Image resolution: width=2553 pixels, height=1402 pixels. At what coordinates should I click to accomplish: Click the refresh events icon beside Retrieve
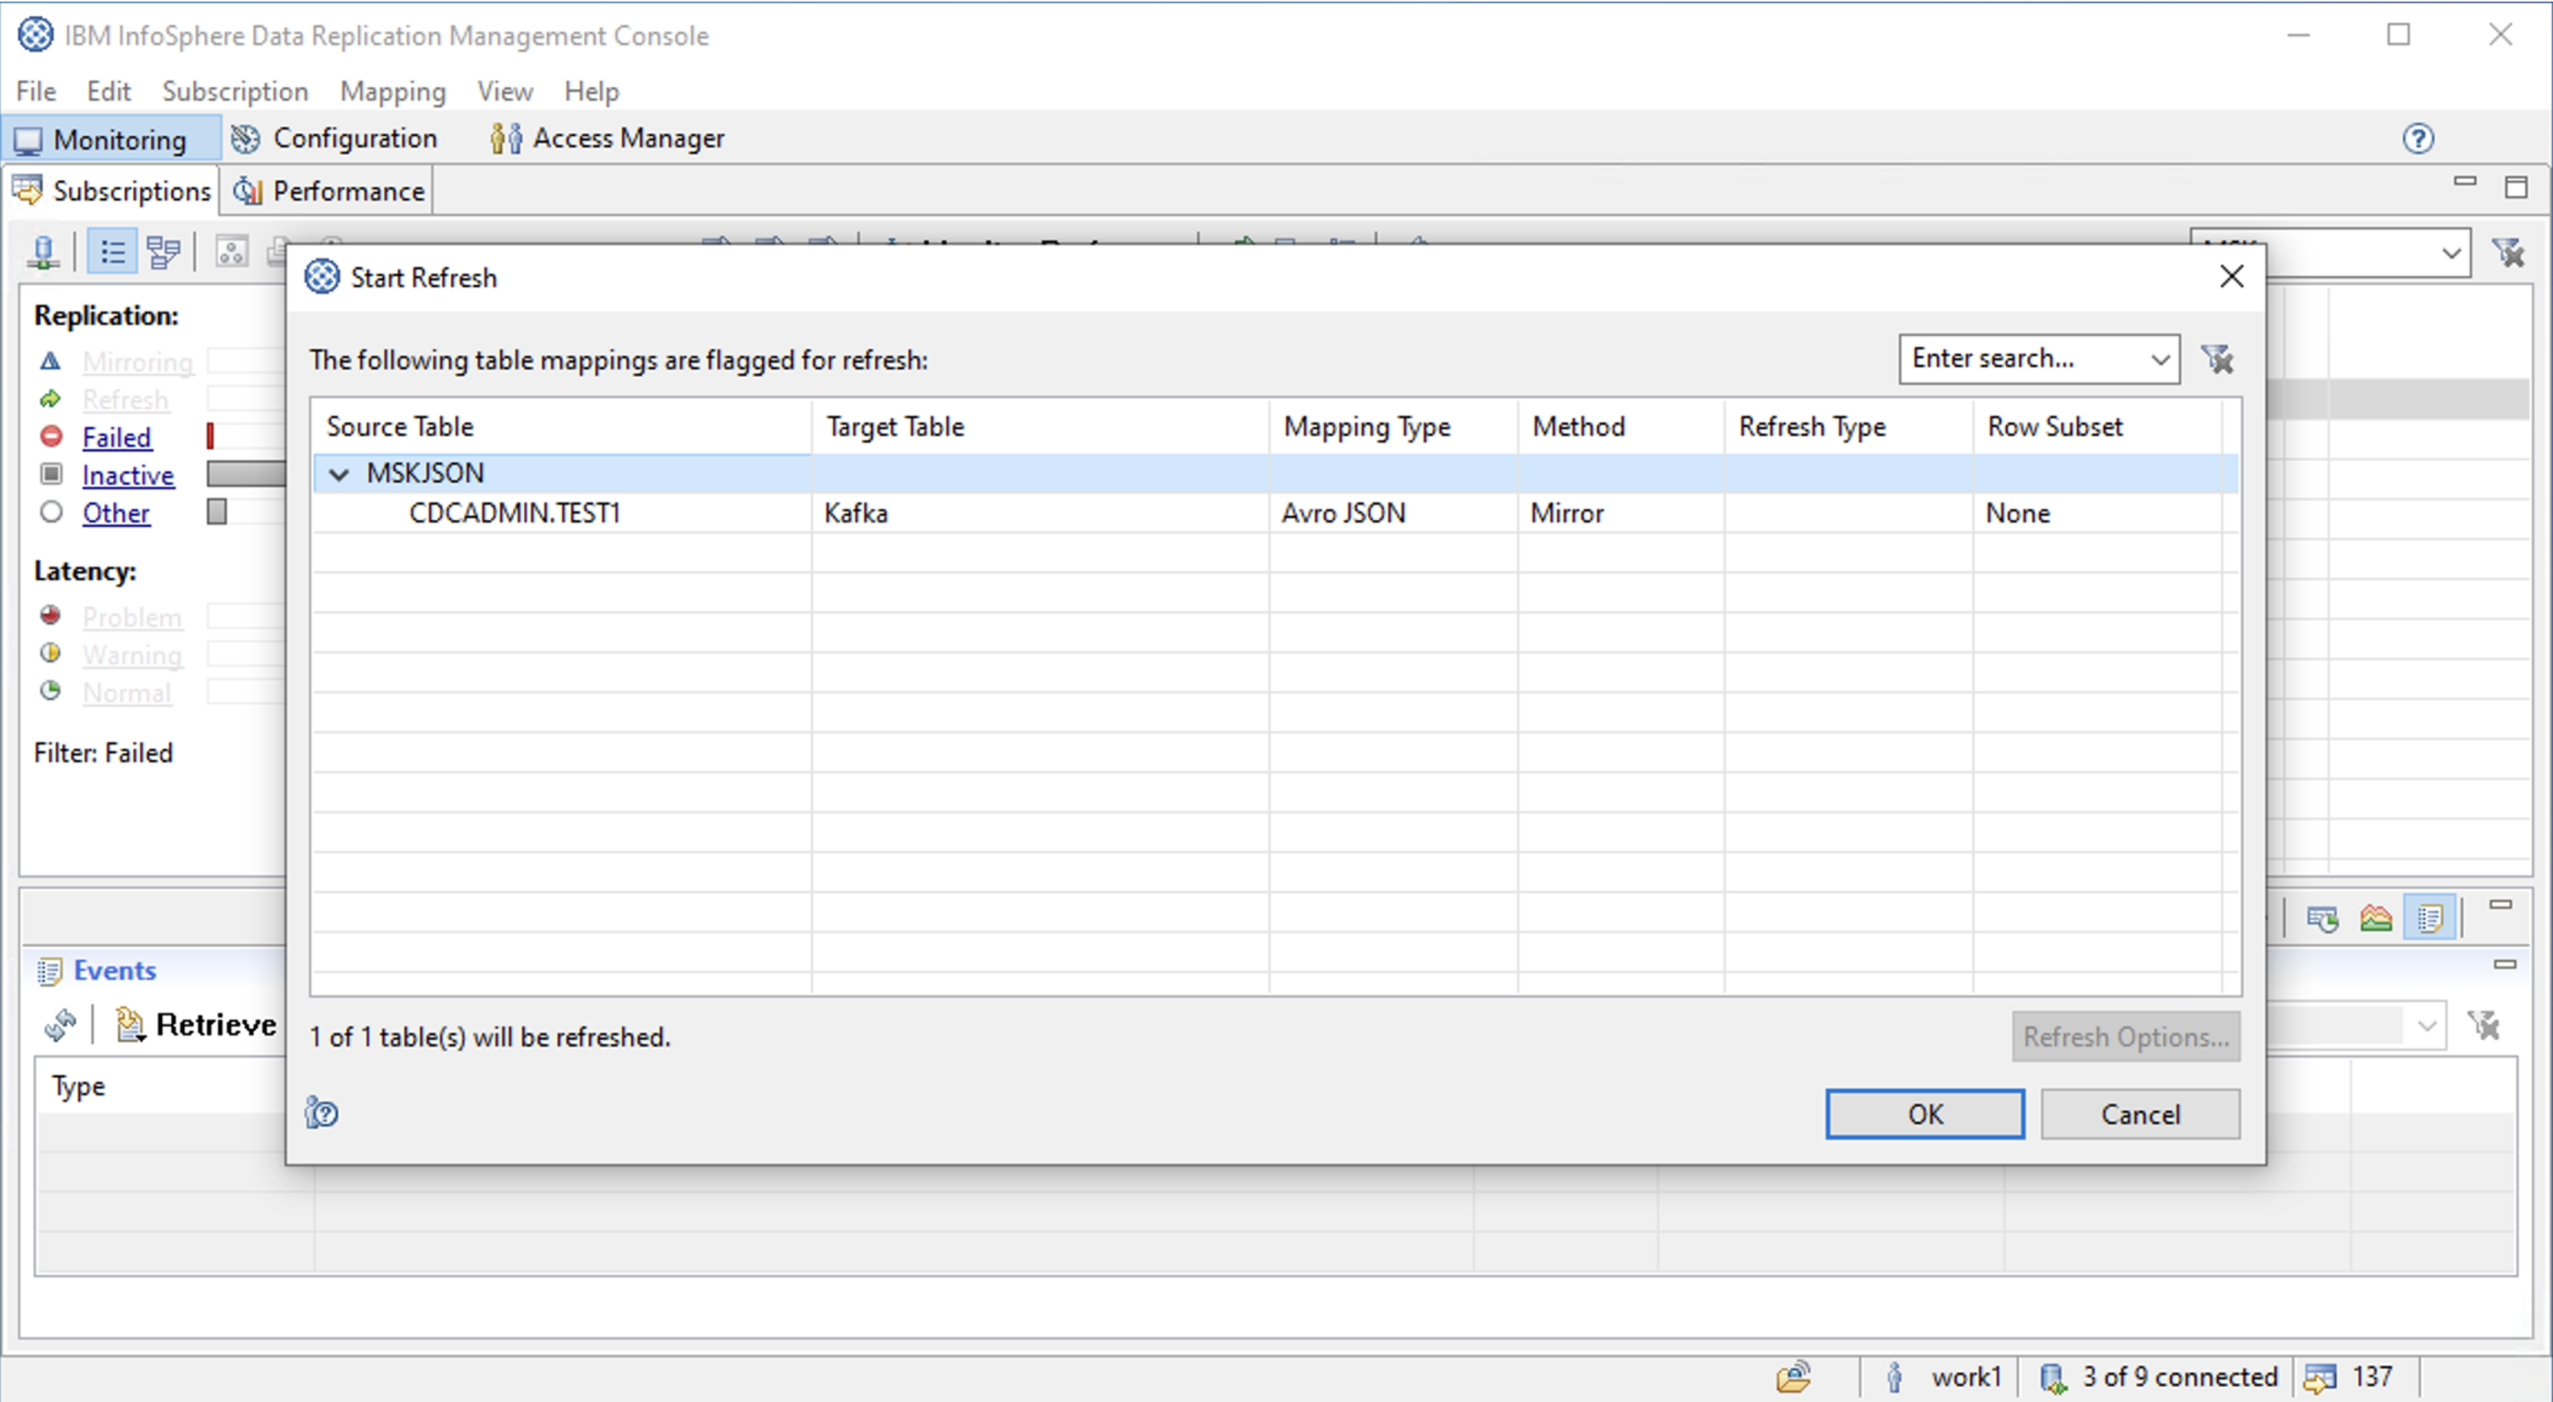pos(60,1024)
